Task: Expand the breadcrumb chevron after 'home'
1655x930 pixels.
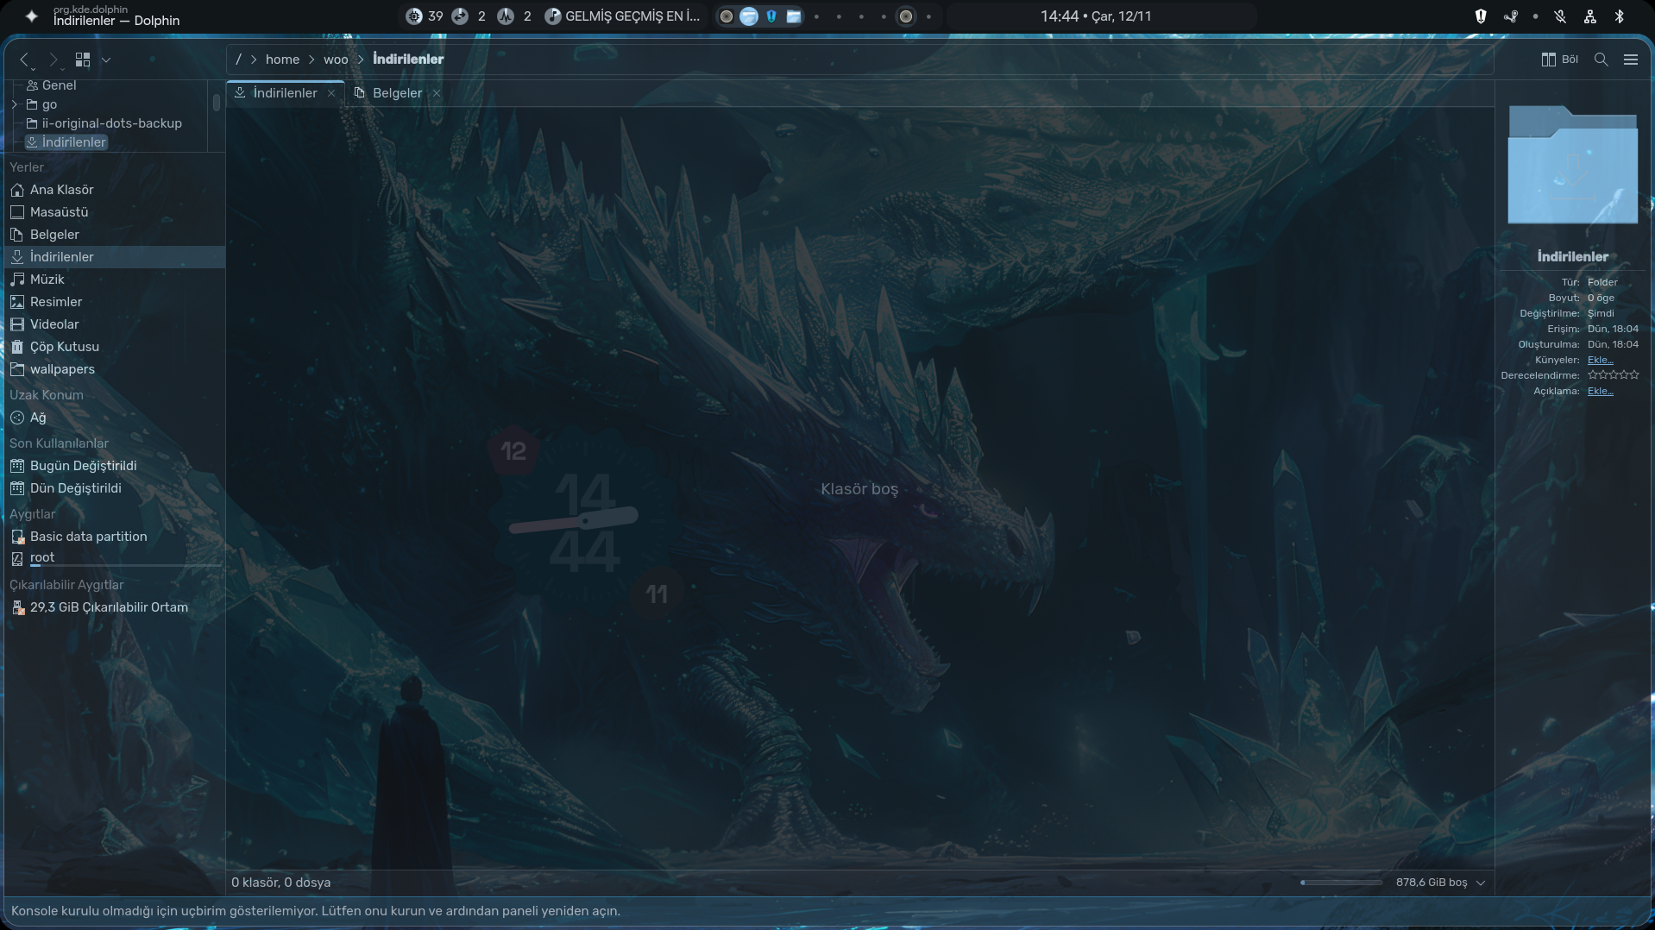Action: point(311,60)
